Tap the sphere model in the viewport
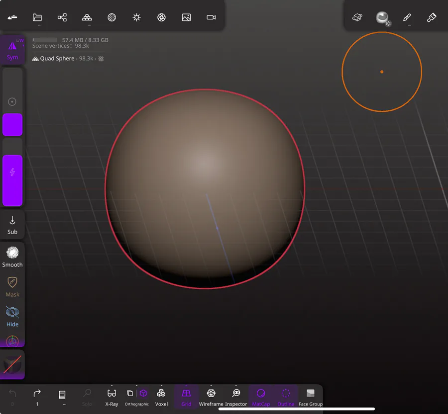Screen dimensions: 448x414 click(205, 189)
